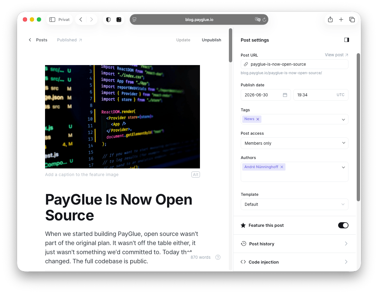This screenshot has width=378, height=294.
Task: Click the editor vertical scrollbar
Action: point(230,45)
